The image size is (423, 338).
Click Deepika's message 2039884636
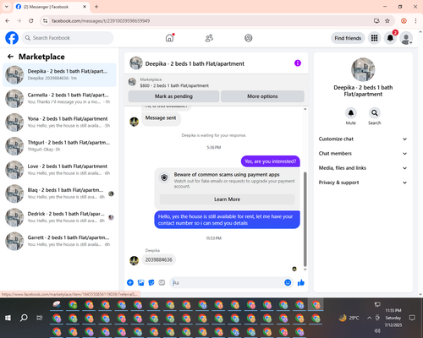coord(159,259)
